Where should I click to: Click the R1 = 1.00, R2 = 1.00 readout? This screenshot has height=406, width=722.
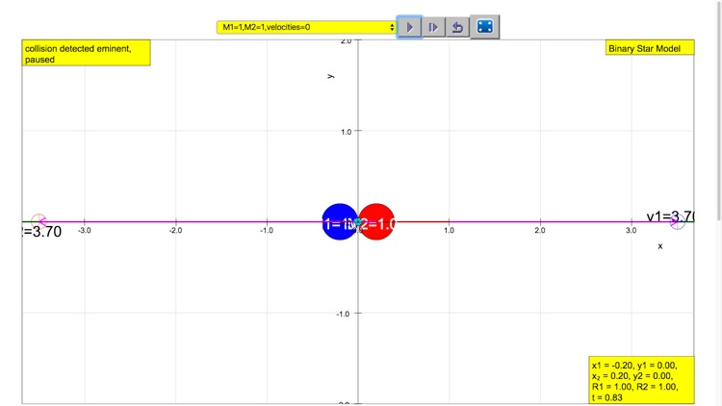634,387
